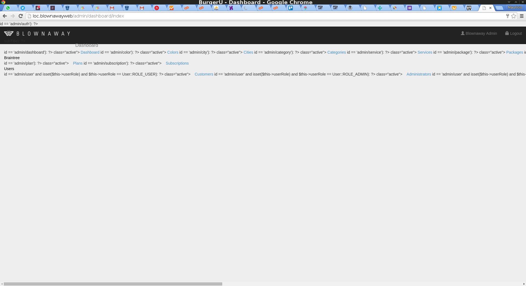Open the zero UV tab
Image resolution: width=526 pixels, height=286 pixels.
pyautogui.click(x=469, y=8)
